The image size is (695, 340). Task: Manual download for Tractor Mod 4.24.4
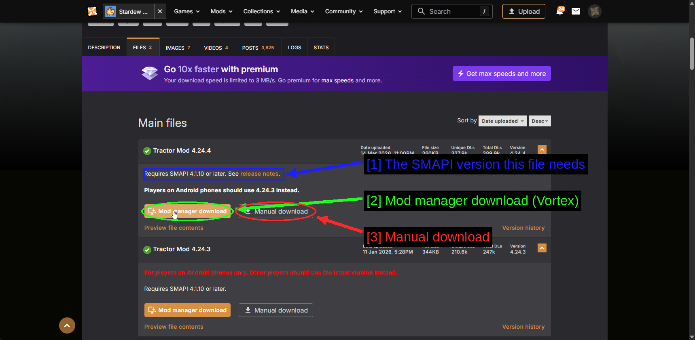[x=276, y=211]
